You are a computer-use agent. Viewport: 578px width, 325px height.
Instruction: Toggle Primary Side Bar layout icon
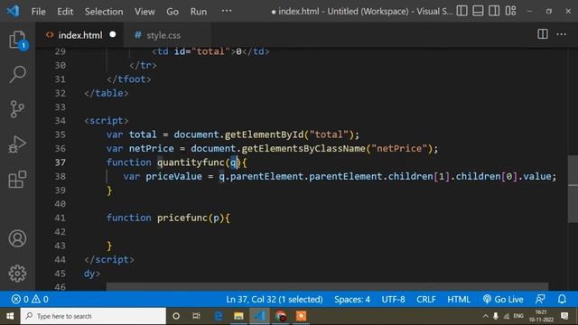461,11
